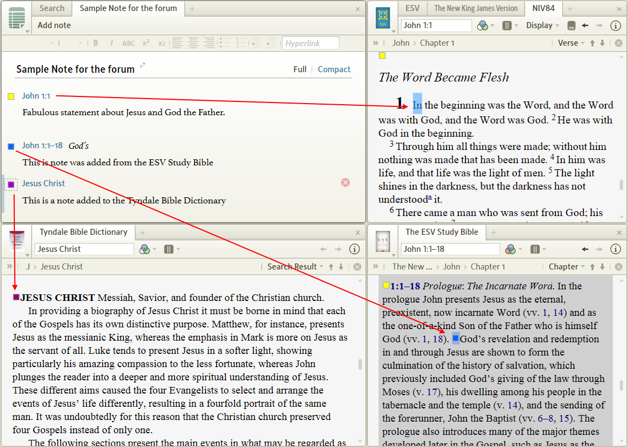This screenshot has width=628, height=447.
Task: Go to next search result in Tyndale
Action: [x=341, y=267]
